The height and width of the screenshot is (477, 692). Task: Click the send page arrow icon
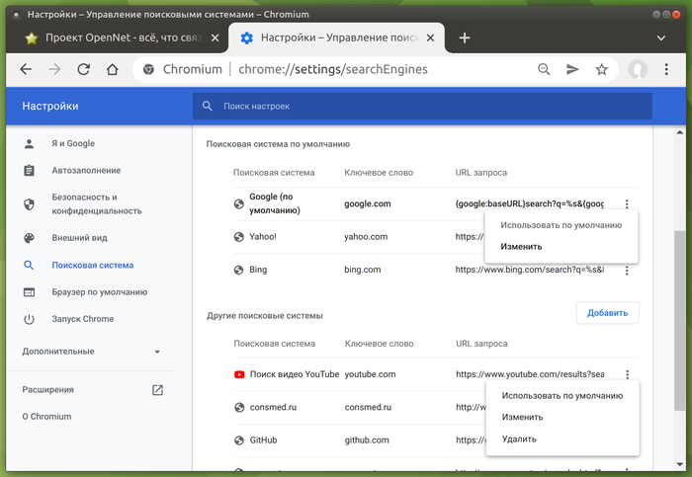coord(572,69)
